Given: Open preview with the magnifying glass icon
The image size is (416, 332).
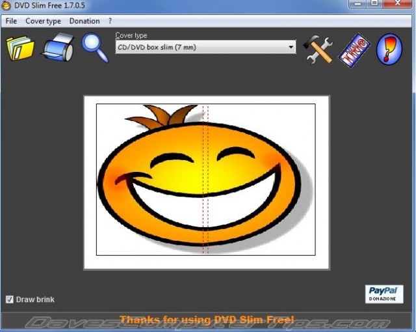Looking at the screenshot, I should pos(95,48).
